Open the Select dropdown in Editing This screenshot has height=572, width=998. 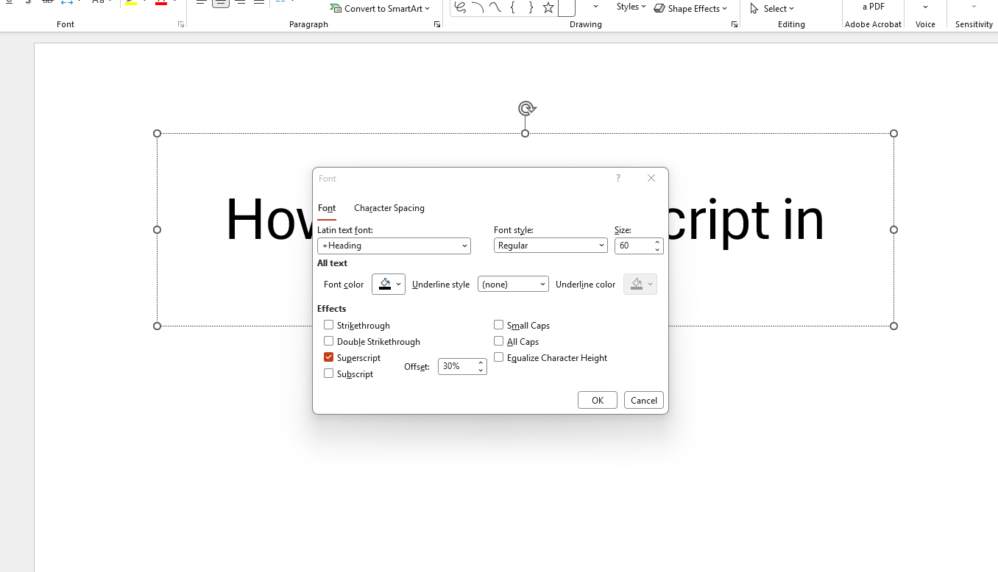(x=772, y=9)
